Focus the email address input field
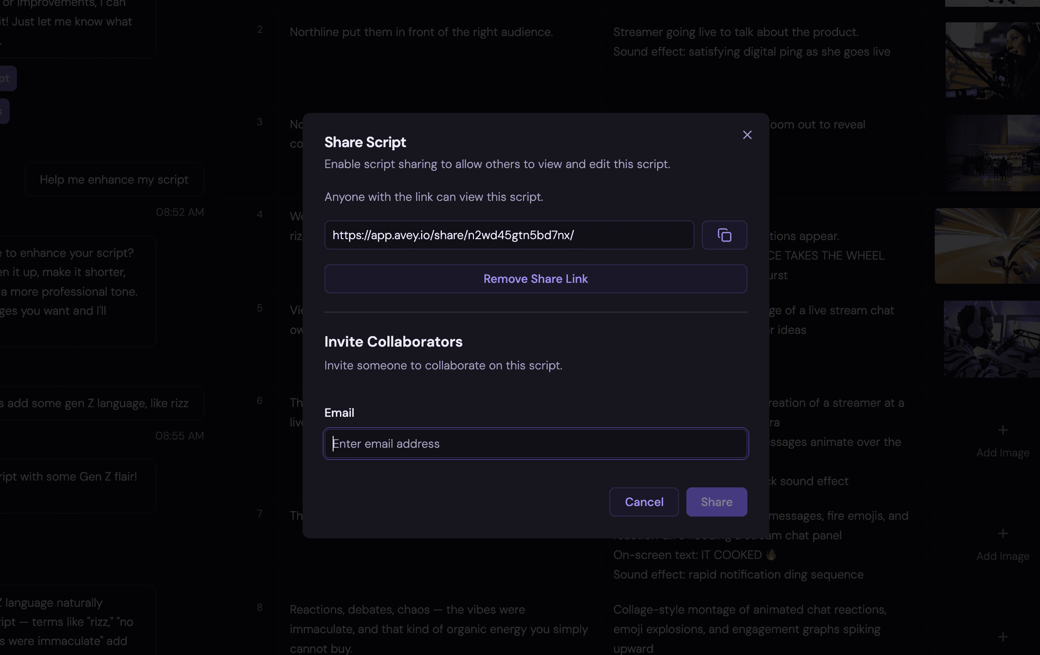Viewport: 1040px width, 655px height. click(535, 444)
